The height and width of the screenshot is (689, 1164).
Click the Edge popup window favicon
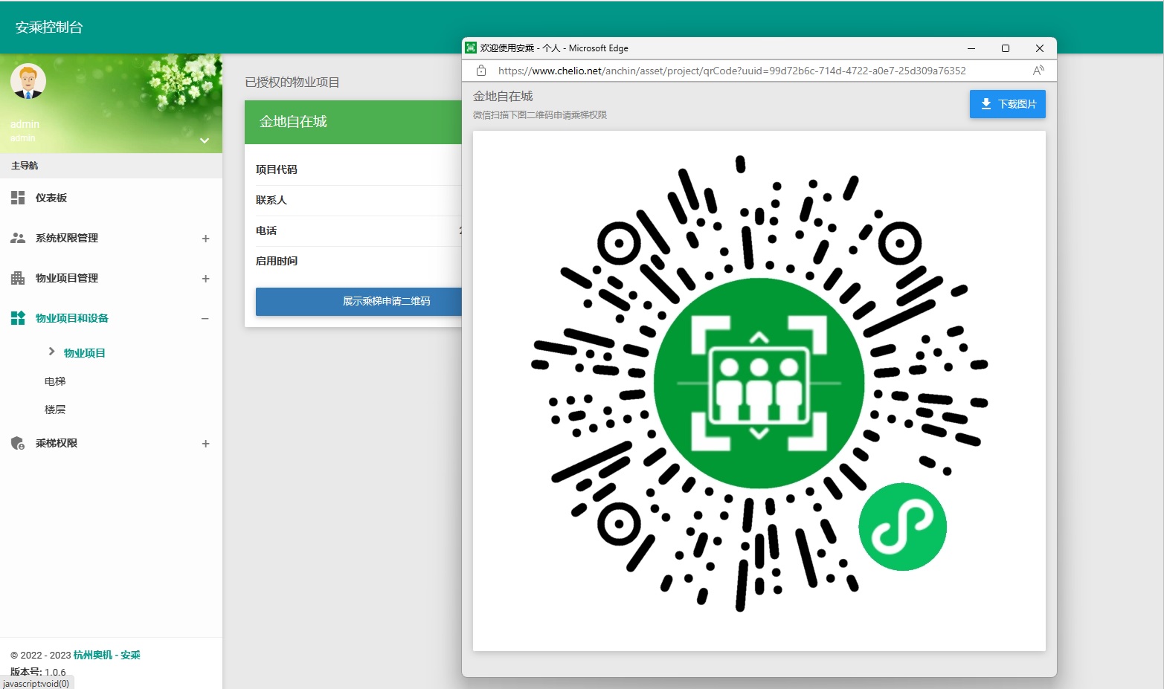[471, 48]
